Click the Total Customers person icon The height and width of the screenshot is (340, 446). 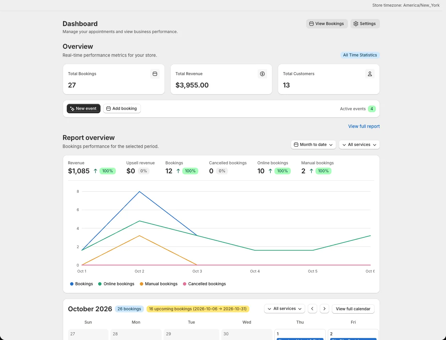point(370,74)
